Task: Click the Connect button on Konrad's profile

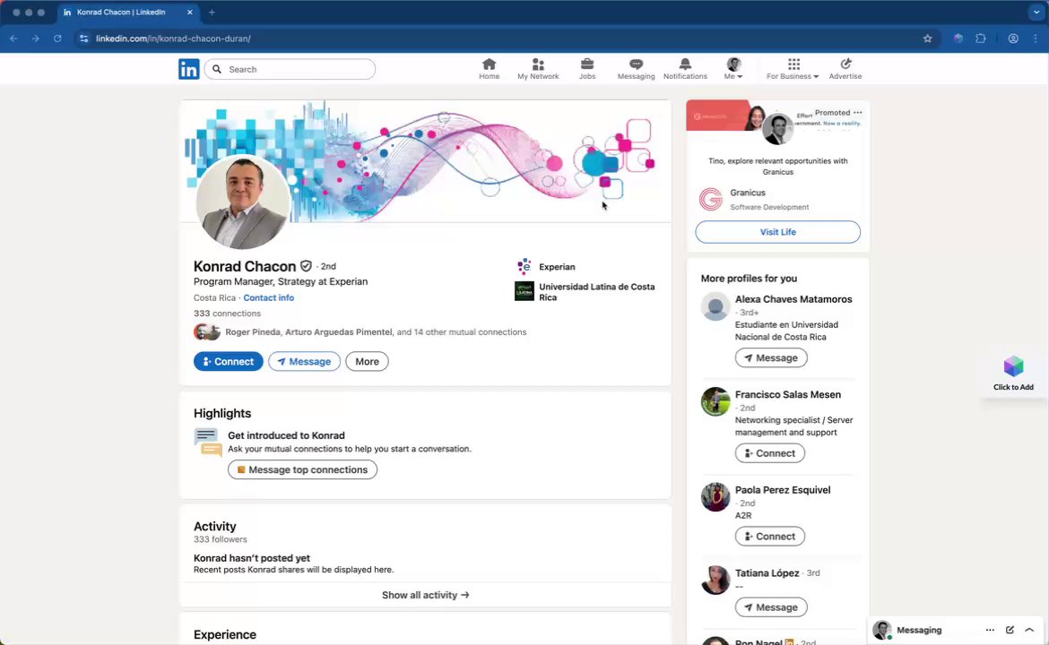Action: pyautogui.click(x=228, y=362)
